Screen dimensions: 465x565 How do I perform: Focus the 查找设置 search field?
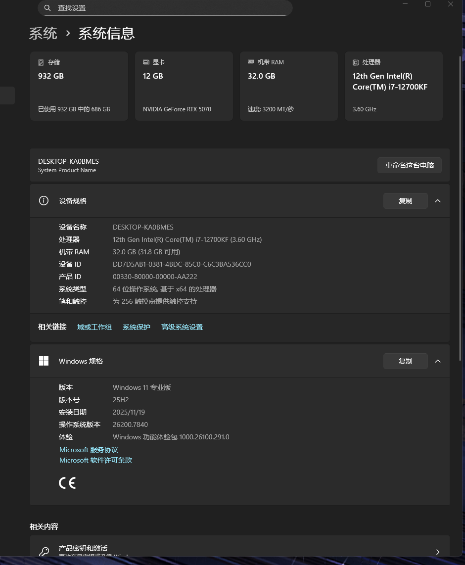(x=168, y=8)
